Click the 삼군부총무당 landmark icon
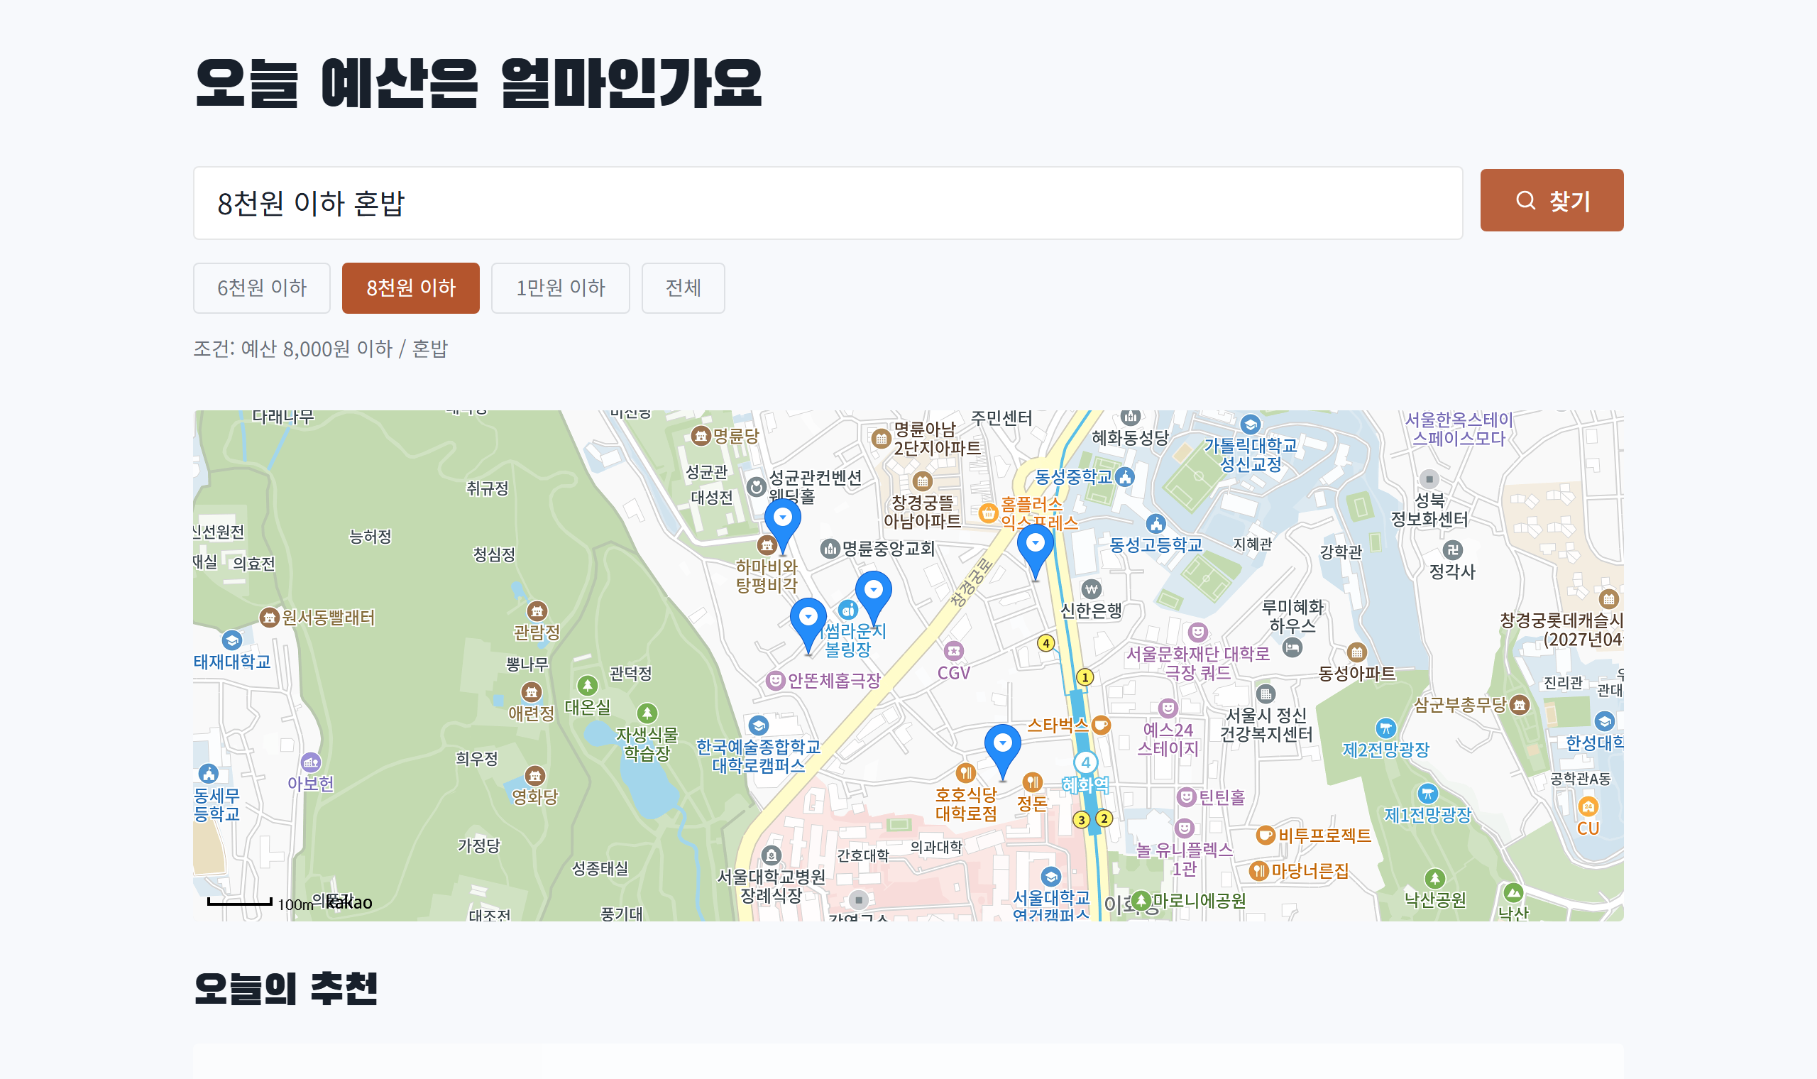1817x1079 pixels. point(1520,705)
